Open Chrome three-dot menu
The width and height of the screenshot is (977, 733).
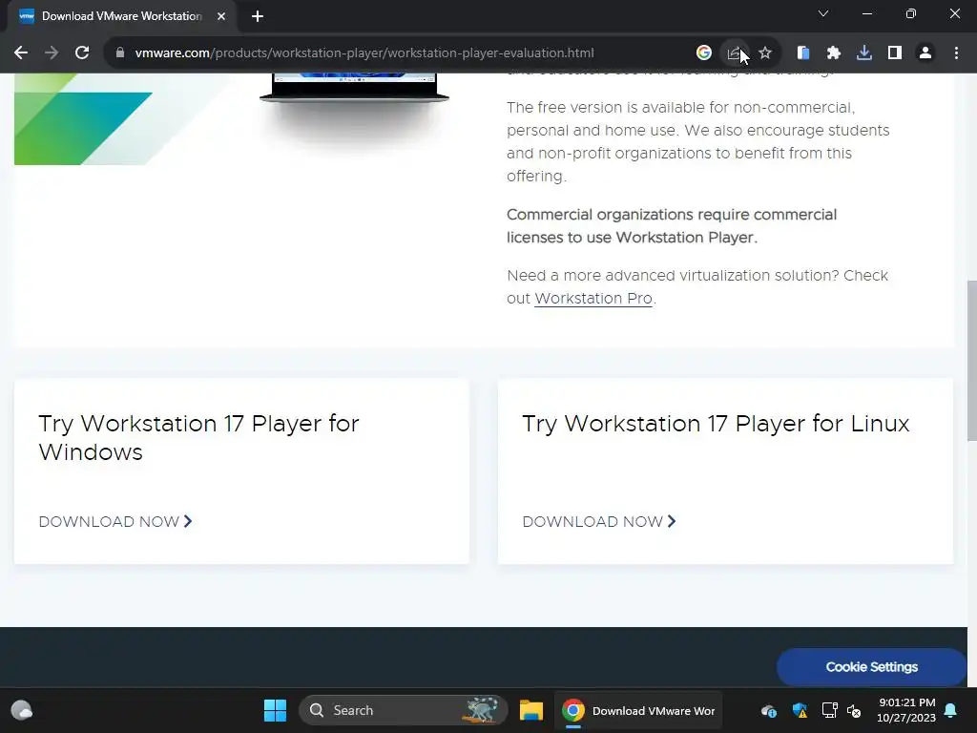pyautogui.click(x=956, y=53)
